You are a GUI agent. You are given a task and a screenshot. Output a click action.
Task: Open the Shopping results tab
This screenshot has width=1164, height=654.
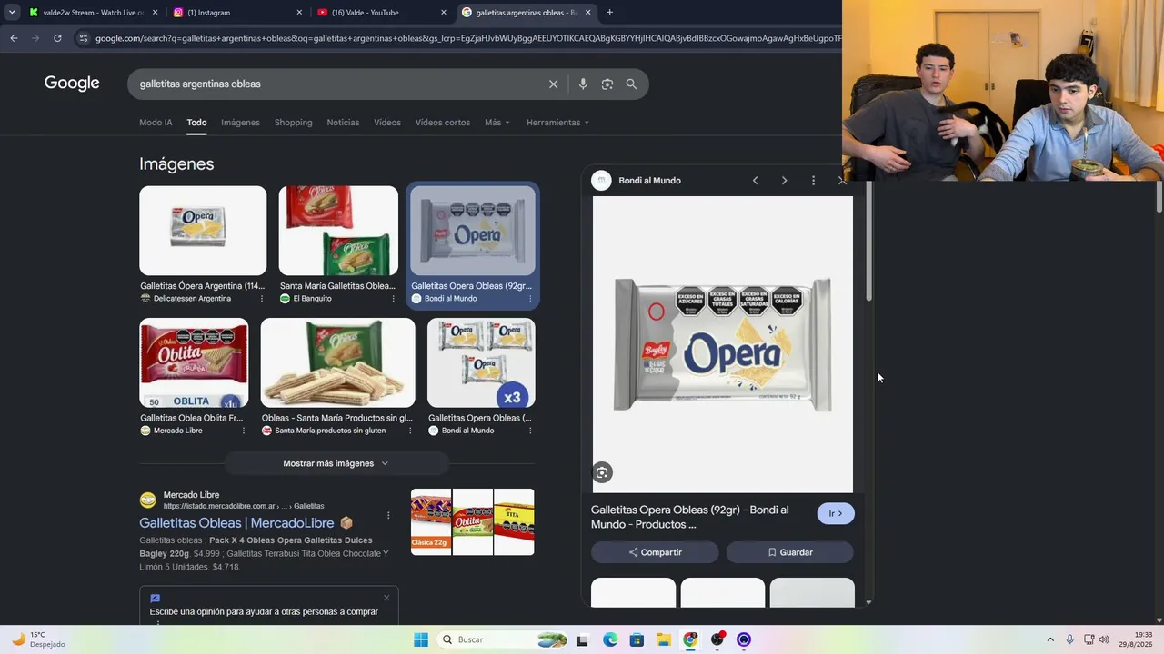tap(293, 123)
